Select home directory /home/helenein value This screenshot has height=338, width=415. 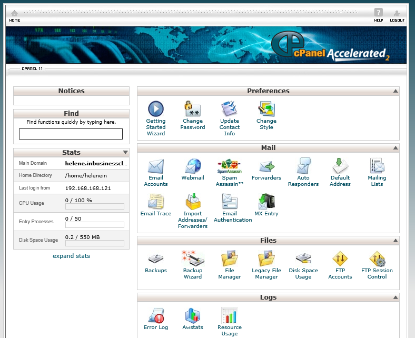click(x=86, y=175)
